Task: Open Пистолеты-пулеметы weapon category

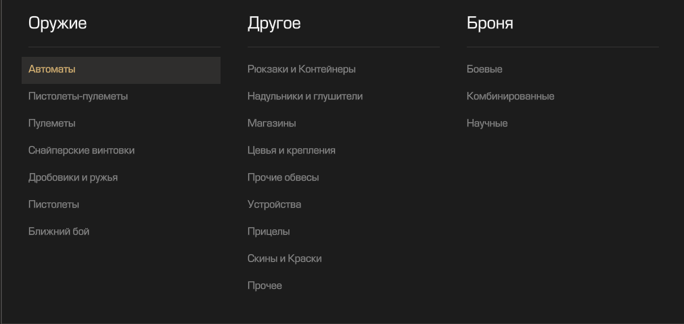Action: tap(78, 97)
